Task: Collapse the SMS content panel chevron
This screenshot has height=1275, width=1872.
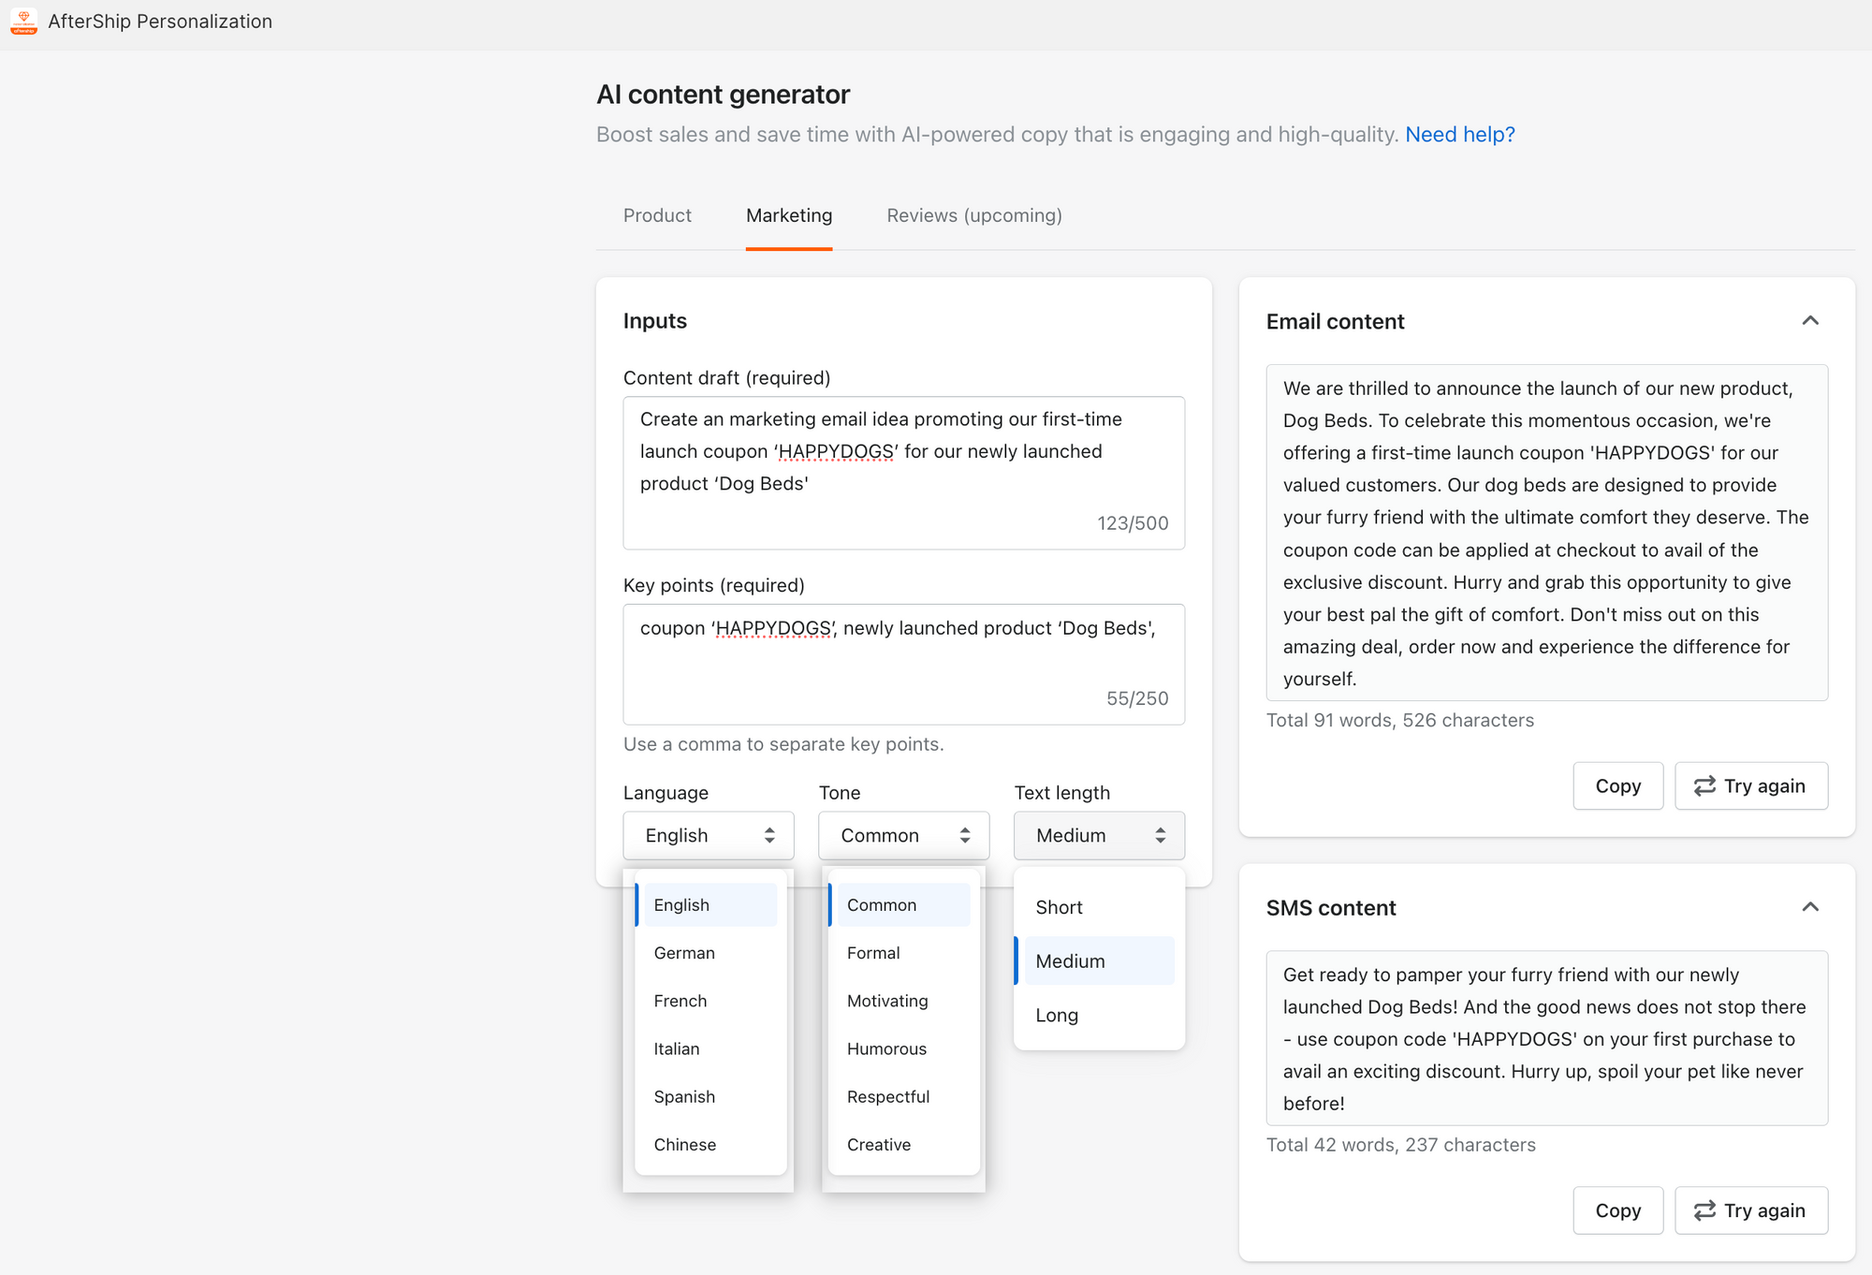Action: coord(1810,907)
